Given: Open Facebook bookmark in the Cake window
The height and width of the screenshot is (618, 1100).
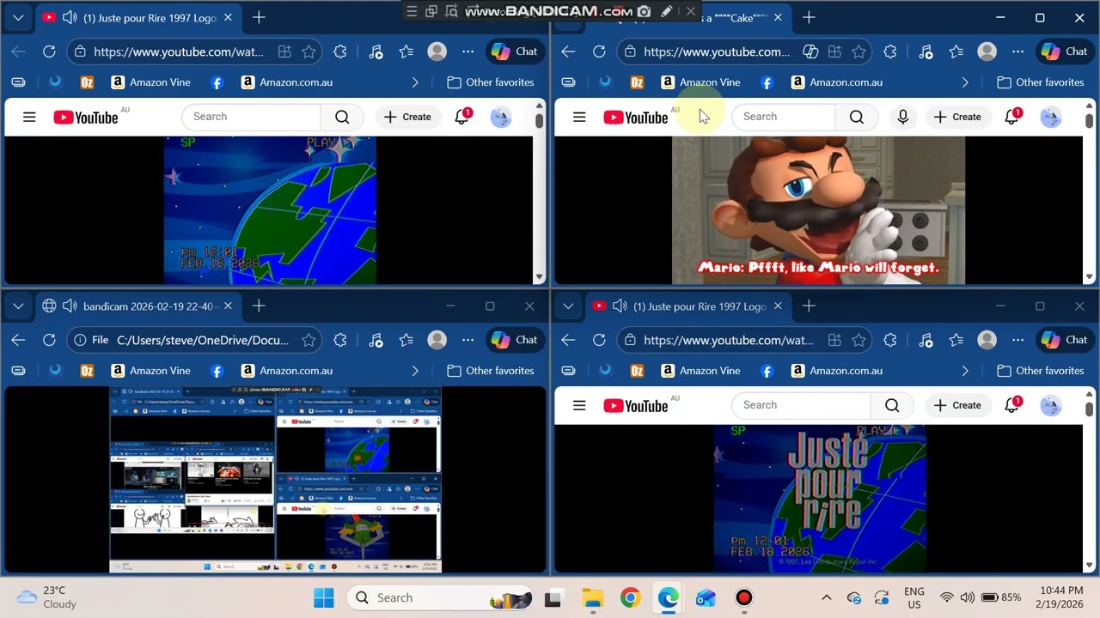Looking at the screenshot, I should pyautogui.click(x=767, y=82).
